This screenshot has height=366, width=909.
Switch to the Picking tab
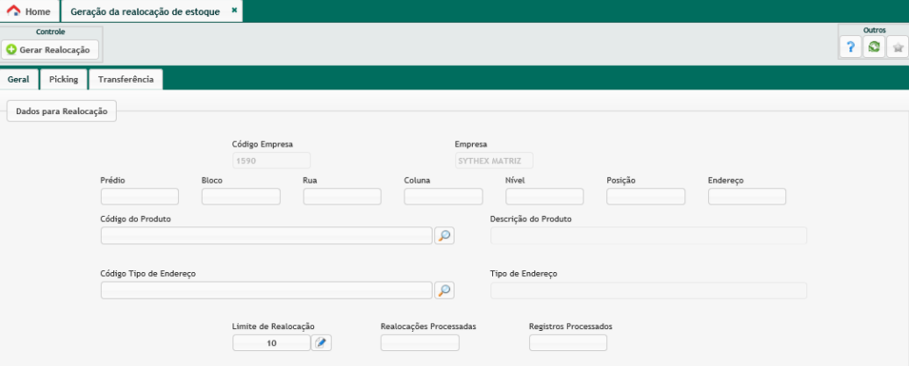point(64,79)
